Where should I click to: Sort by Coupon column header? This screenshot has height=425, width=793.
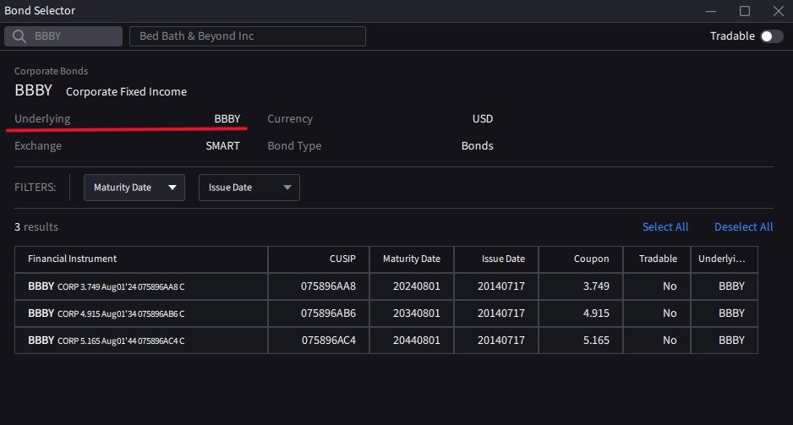pyautogui.click(x=581, y=259)
